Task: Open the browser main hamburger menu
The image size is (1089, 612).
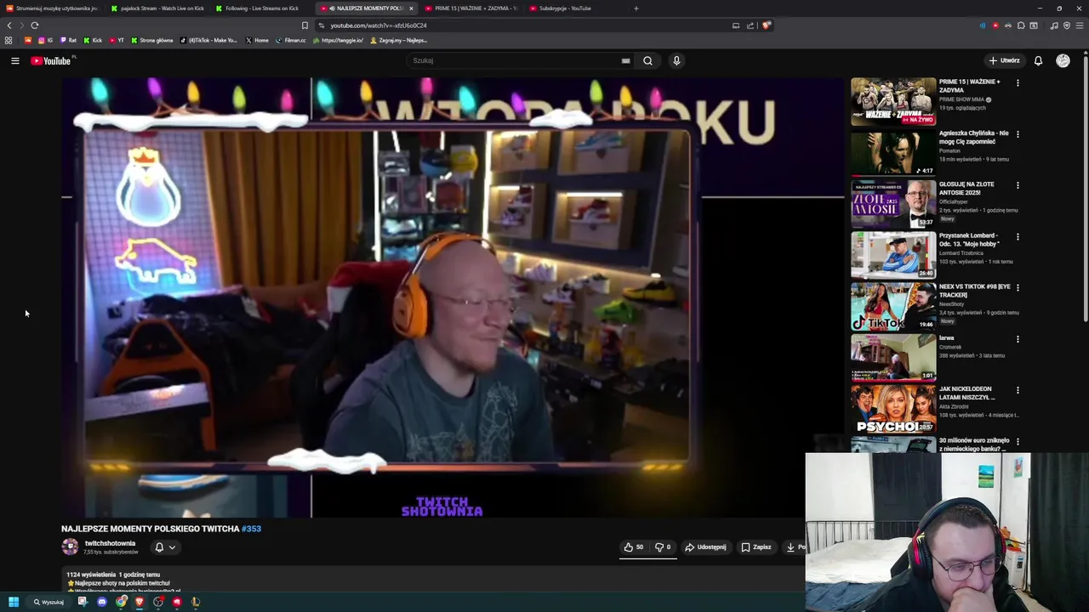Action: tap(1080, 25)
